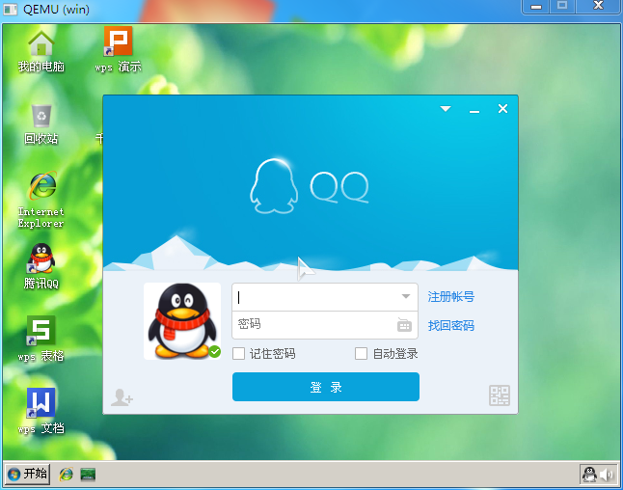Image resolution: width=623 pixels, height=490 pixels.
Task: Select the 回收站 recycle bin icon
Action: (41, 123)
